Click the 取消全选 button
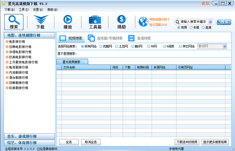 (x=91, y=142)
